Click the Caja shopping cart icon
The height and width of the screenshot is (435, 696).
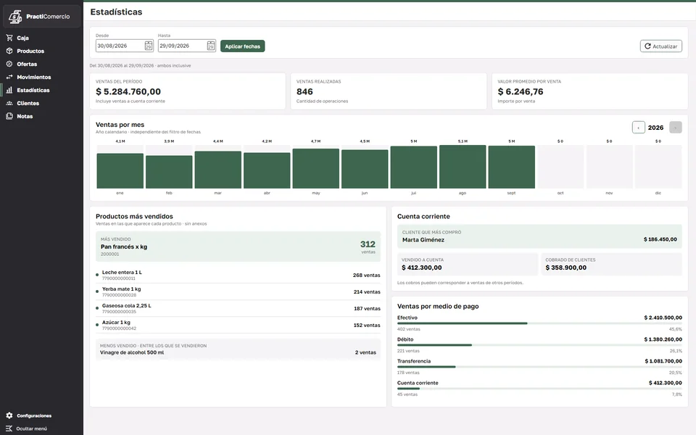point(9,38)
